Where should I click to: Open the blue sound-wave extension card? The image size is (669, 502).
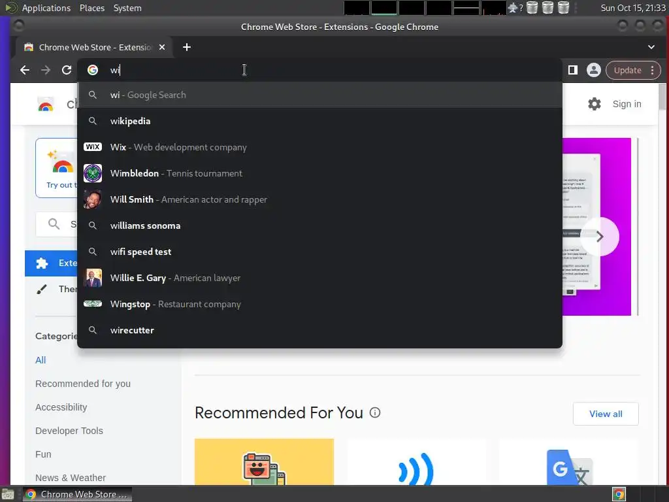416,462
